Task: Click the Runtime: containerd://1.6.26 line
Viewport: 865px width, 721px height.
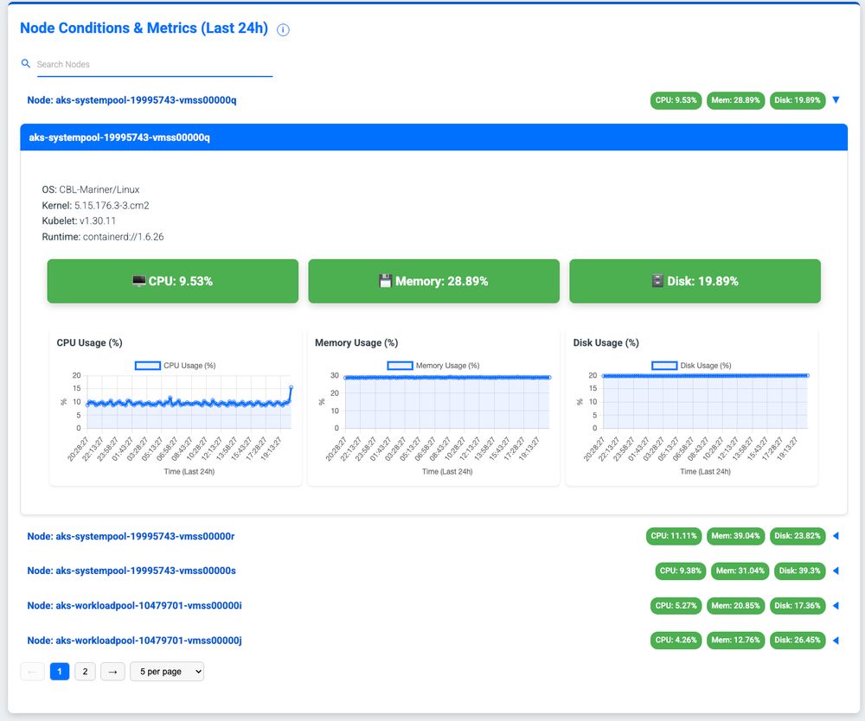Action: click(x=103, y=237)
